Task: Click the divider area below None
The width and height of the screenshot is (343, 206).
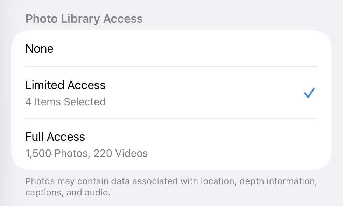Action: click(171, 66)
